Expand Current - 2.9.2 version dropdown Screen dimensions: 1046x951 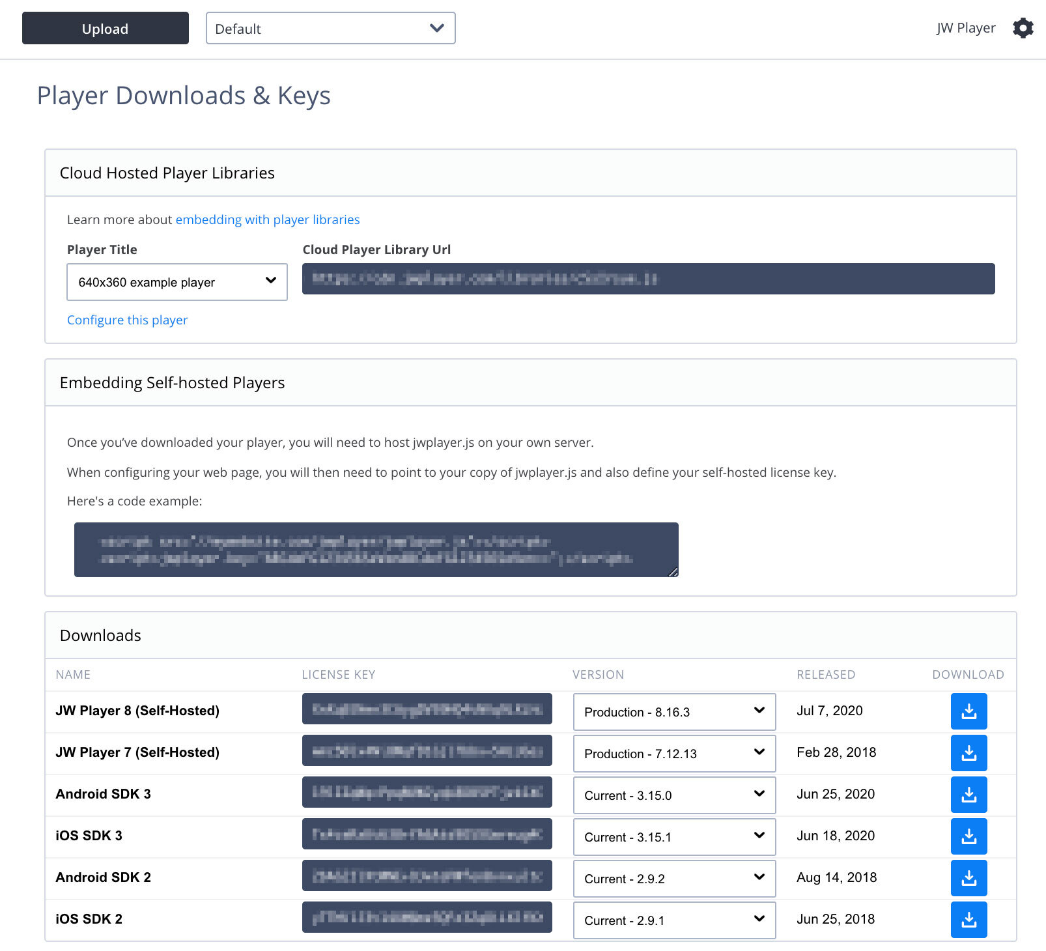[x=674, y=879]
